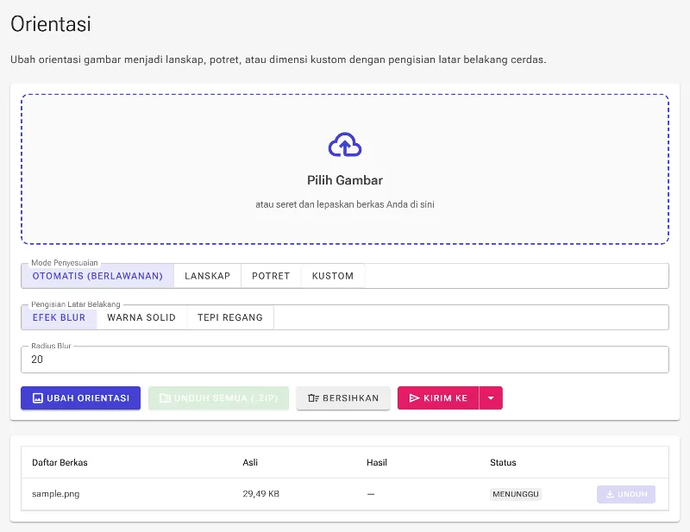The height and width of the screenshot is (532, 690).
Task: Select Kustom adjustment mode
Action: coord(333,276)
